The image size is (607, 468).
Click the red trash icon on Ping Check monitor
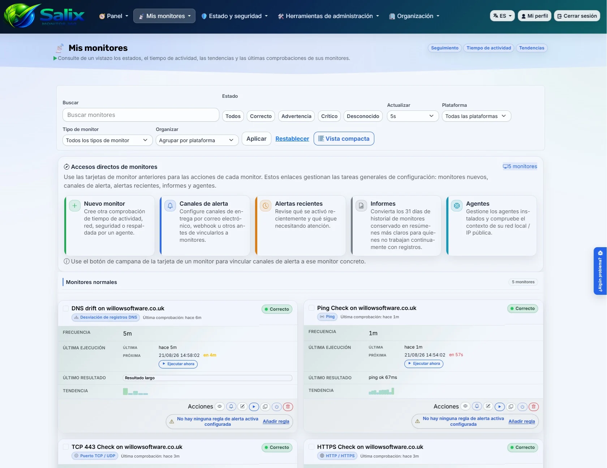(534, 407)
